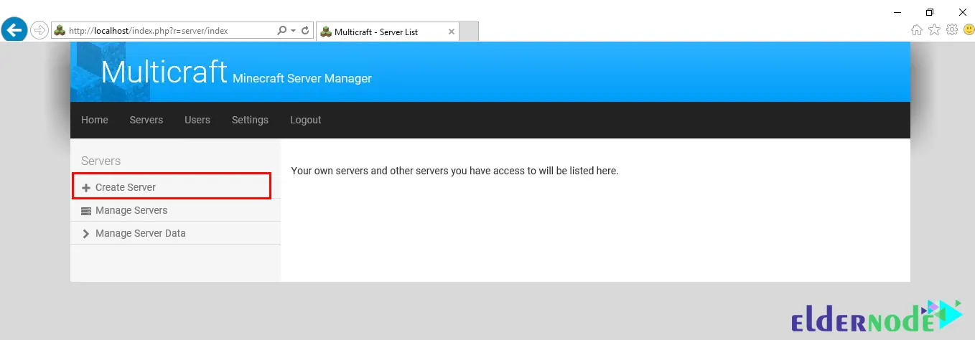Click the 'Servers' sidebar heading text
975x340 pixels.
pos(101,161)
